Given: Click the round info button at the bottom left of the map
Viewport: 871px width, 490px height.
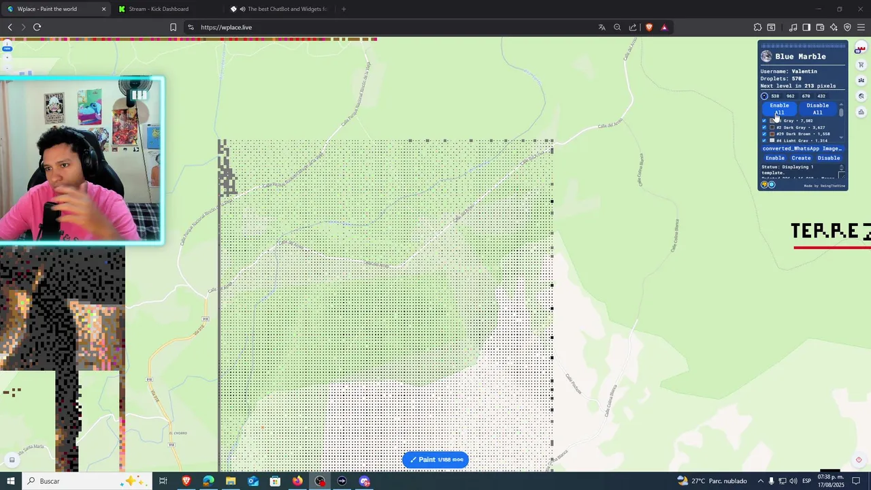Looking at the screenshot, I should [x=12, y=460].
